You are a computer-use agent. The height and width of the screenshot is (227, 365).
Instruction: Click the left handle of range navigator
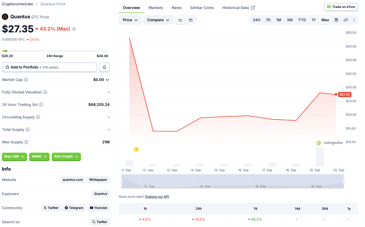[x=121, y=181]
